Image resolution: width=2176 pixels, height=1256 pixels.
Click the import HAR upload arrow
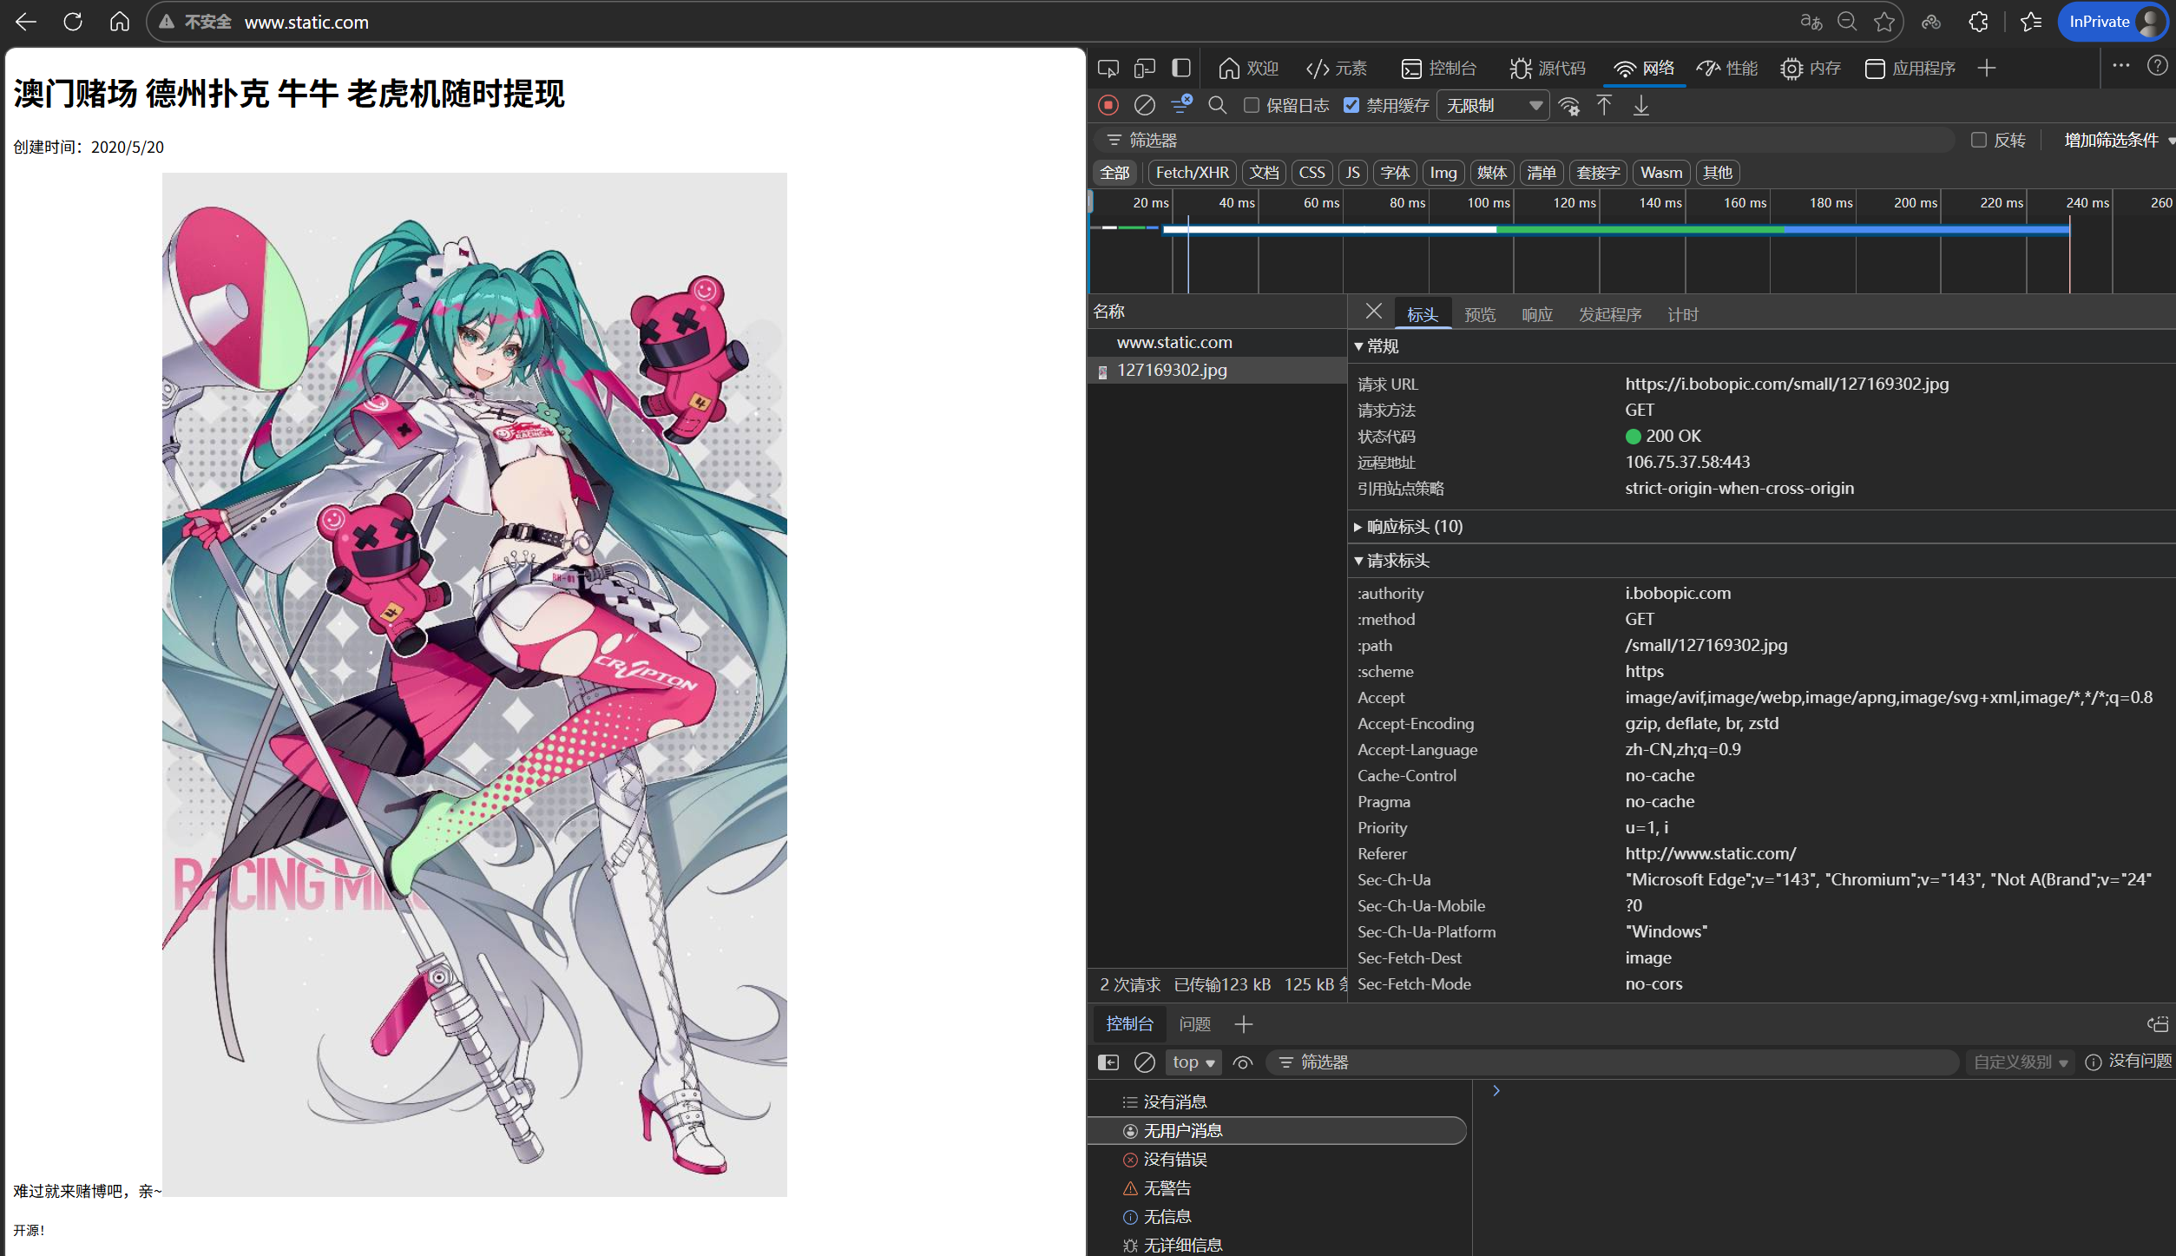point(1604,106)
